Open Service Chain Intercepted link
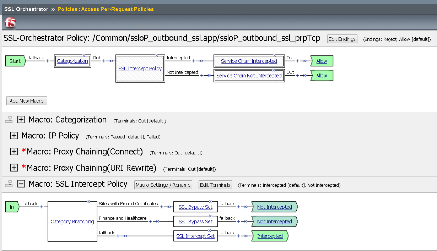 click(249, 61)
